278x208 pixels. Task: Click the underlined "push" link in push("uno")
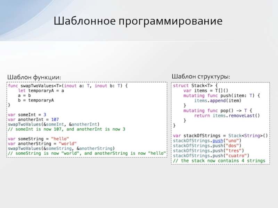pyautogui.click(x=218, y=141)
